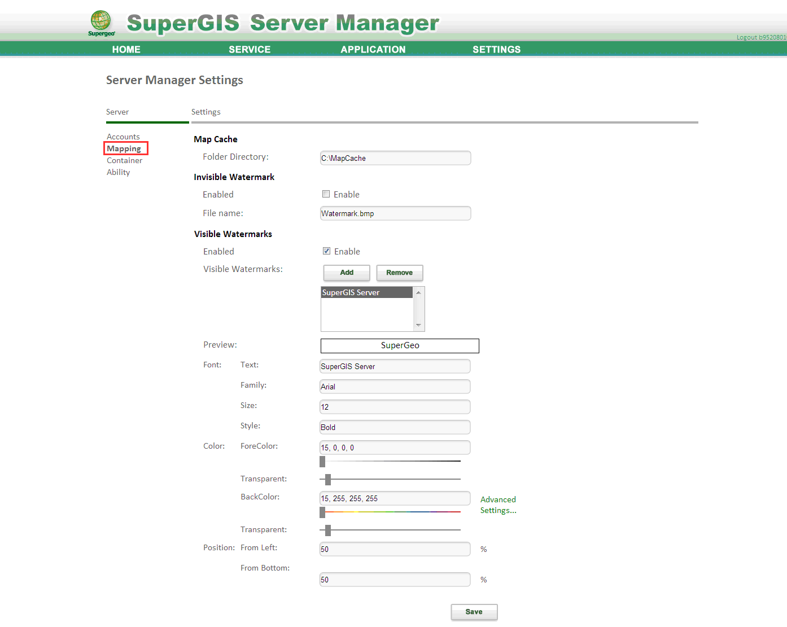Click the Watermark.bmp file name field
787x627 pixels.
pyautogui.click(x=395, y=213)
